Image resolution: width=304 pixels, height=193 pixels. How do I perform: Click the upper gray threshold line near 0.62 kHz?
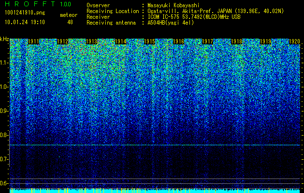tap(155, 179)
